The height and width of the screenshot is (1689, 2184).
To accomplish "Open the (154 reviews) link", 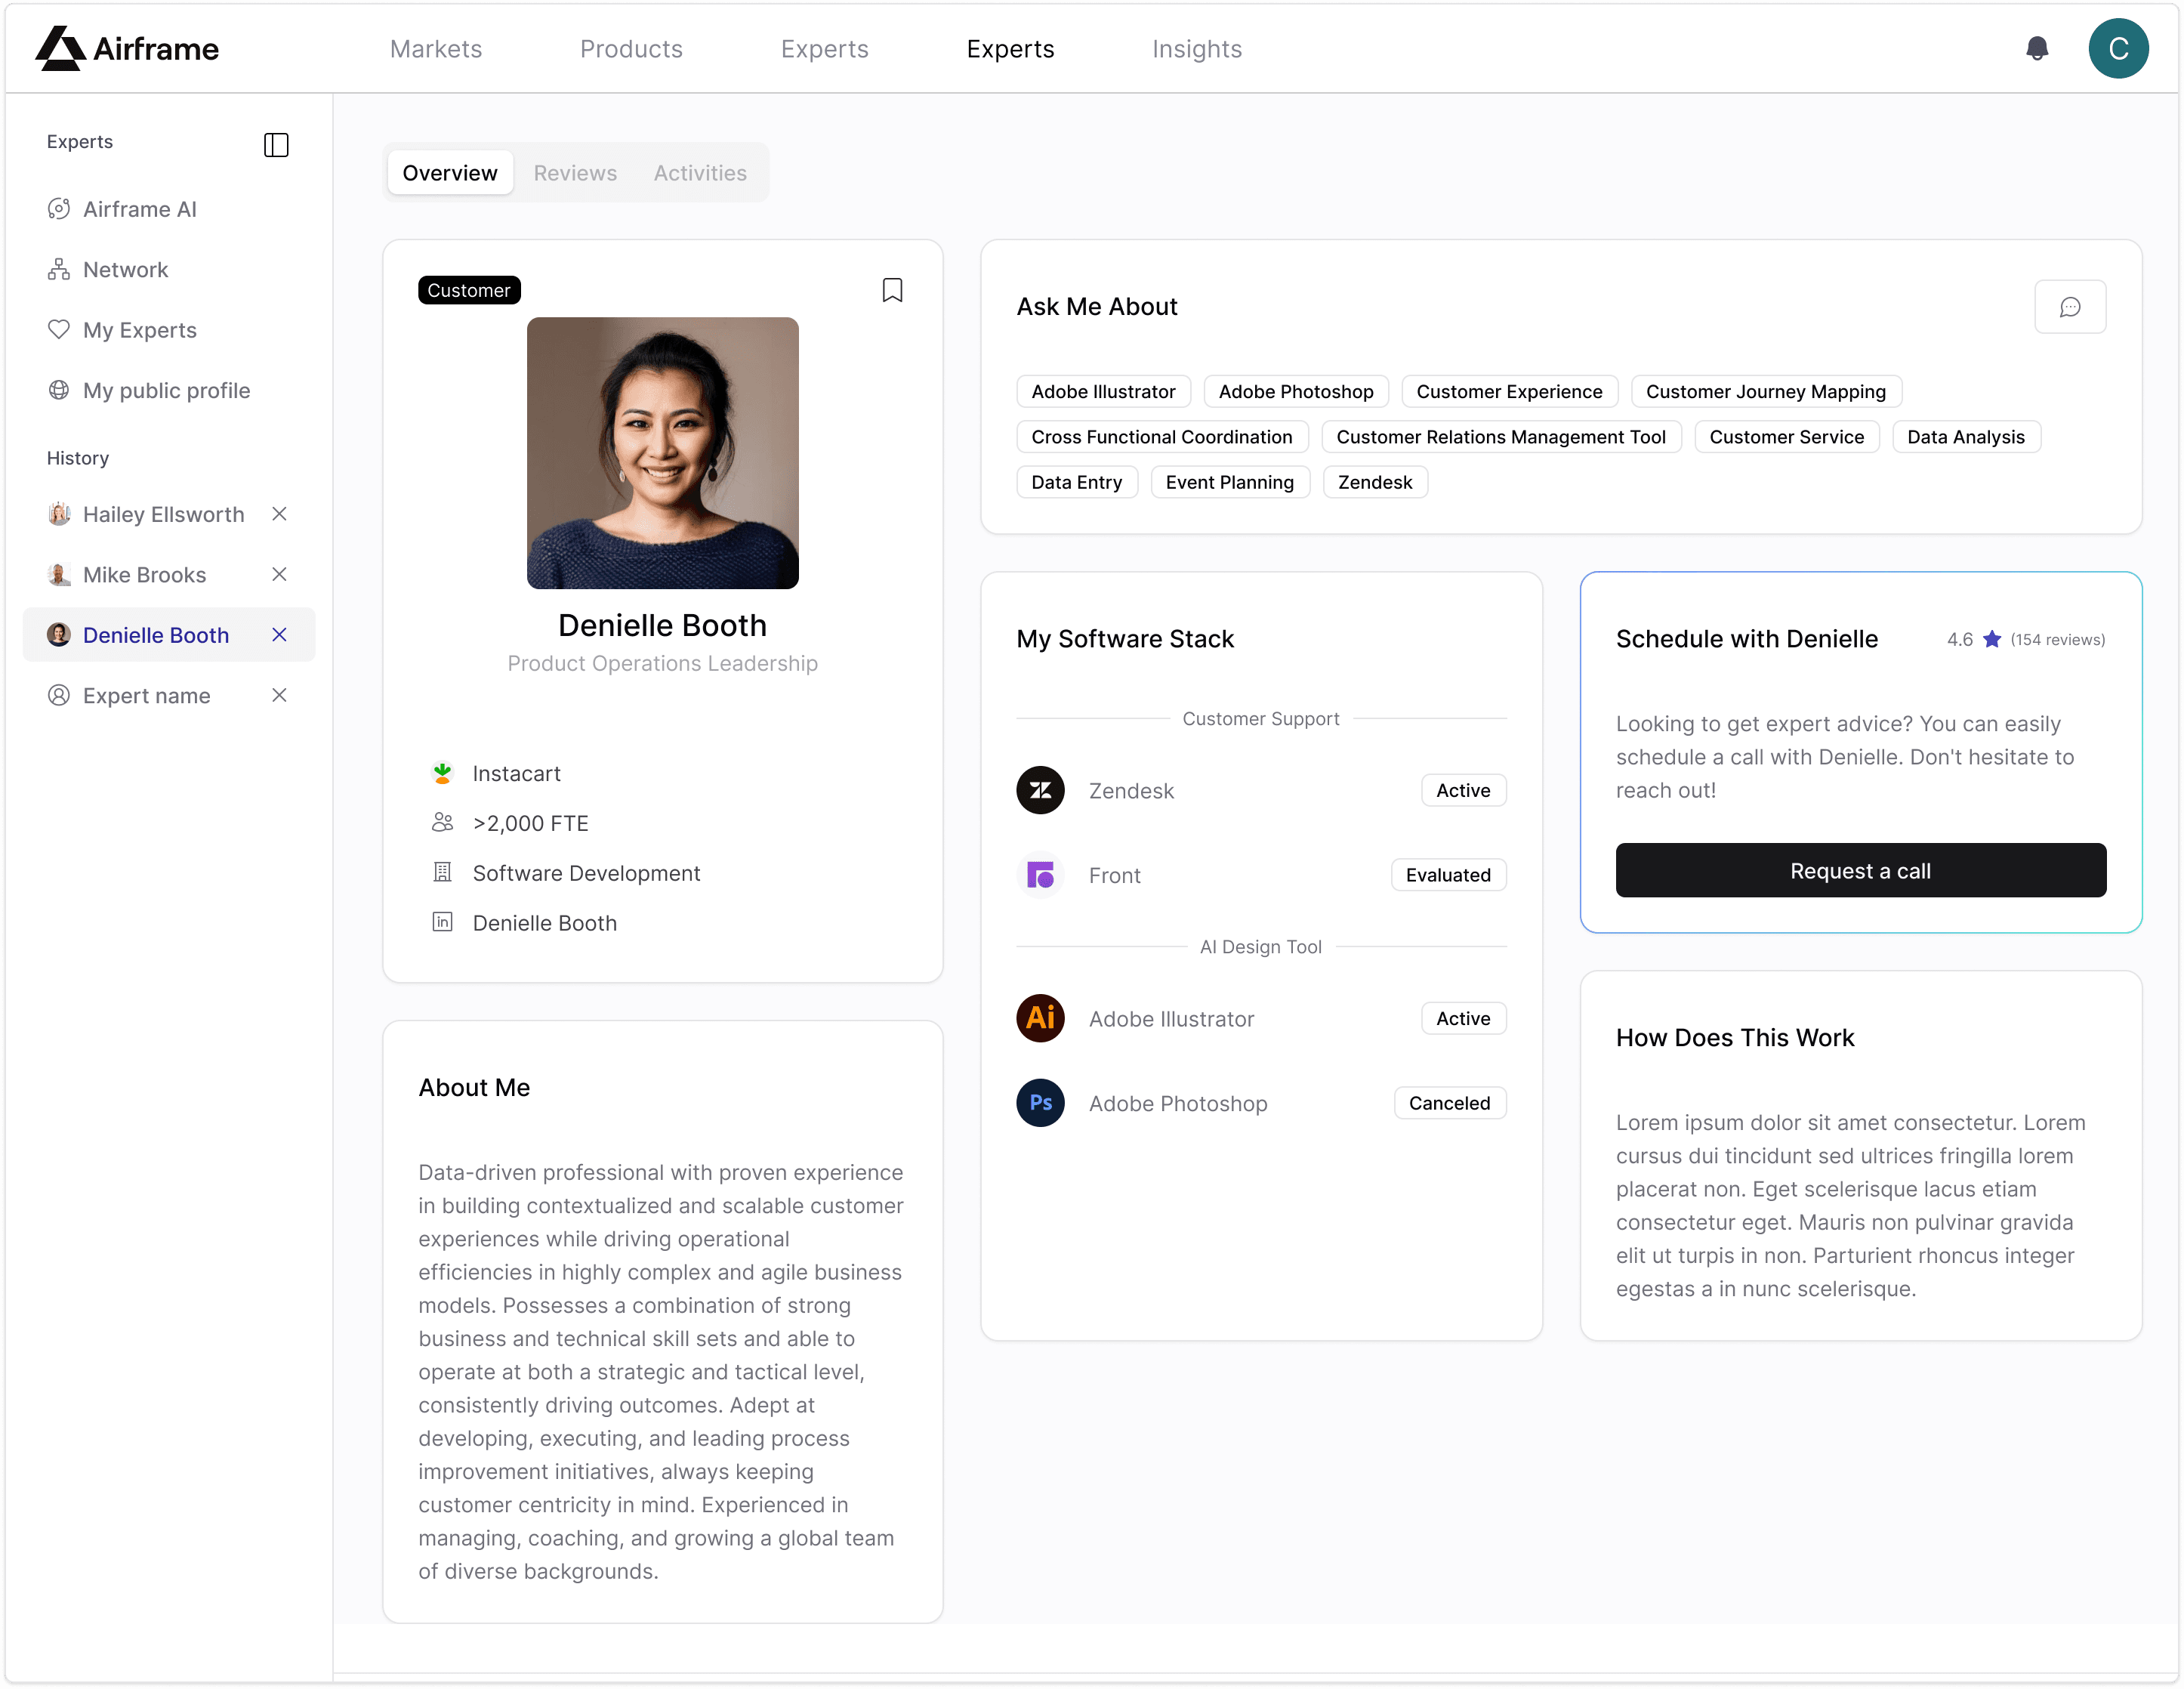I will click(2057, 639).
